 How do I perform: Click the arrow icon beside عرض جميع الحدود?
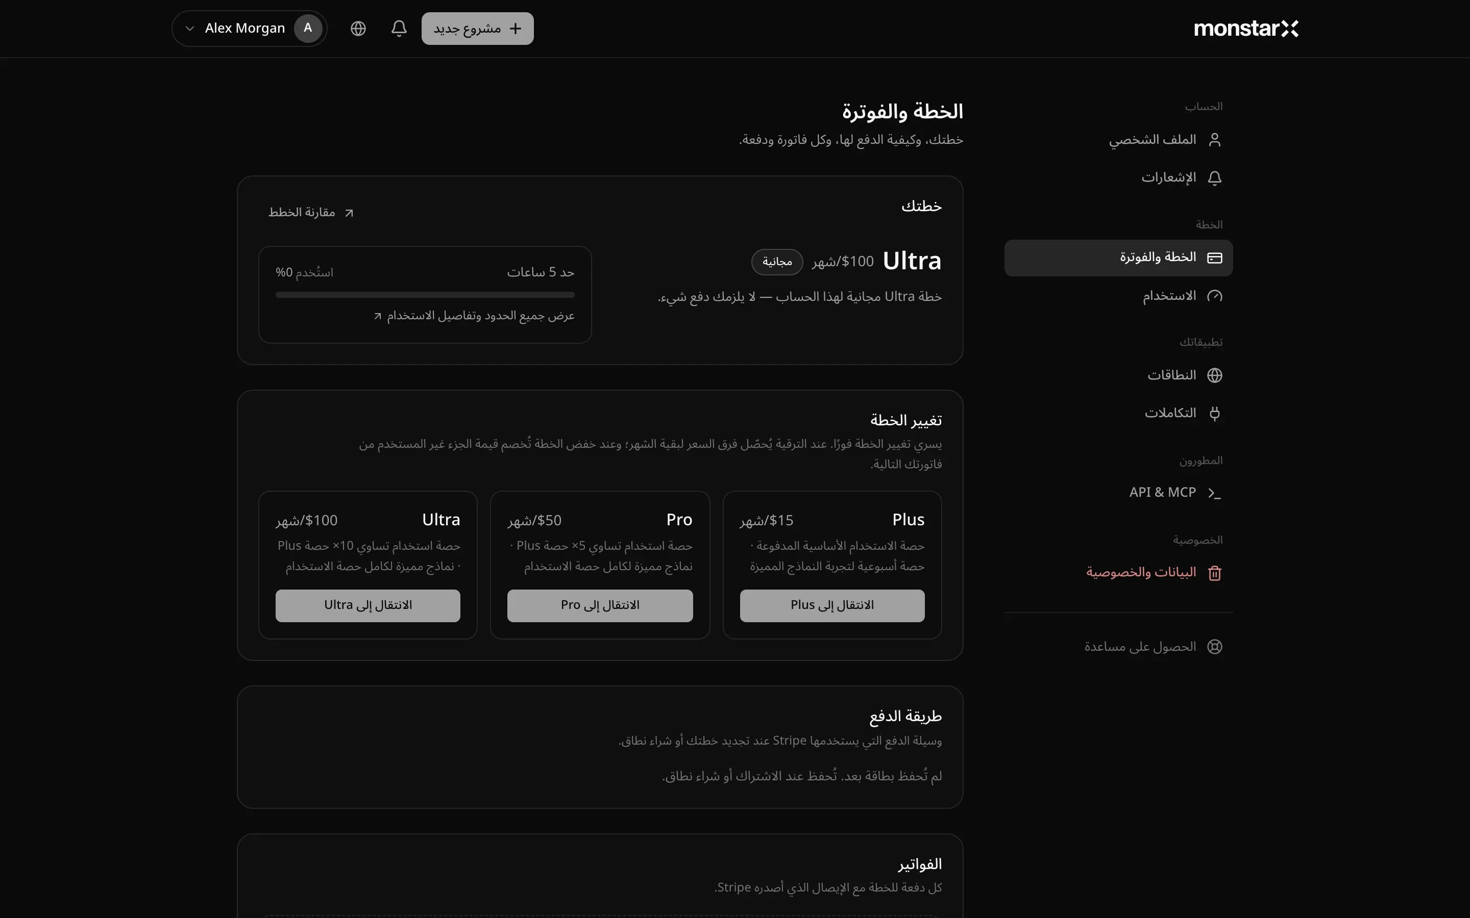[x=378, y=316]
